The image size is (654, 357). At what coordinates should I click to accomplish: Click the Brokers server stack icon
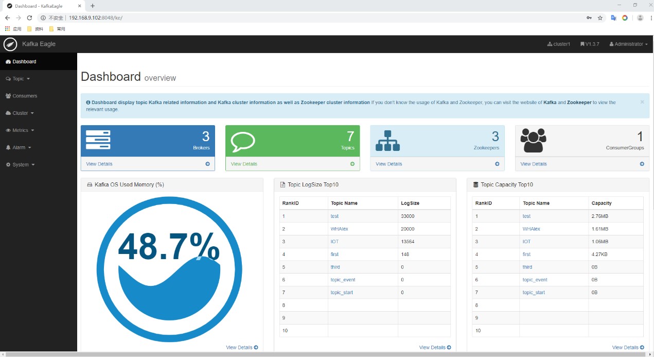98,140
